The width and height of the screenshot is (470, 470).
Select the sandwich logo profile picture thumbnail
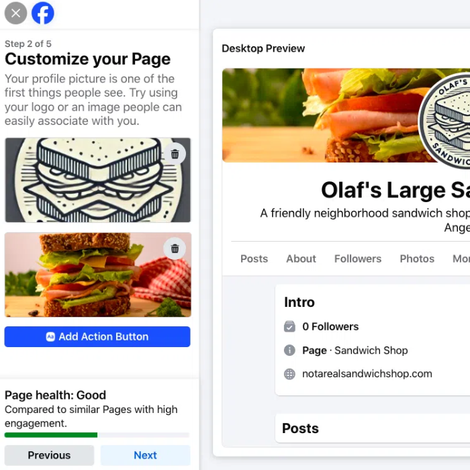98,180
